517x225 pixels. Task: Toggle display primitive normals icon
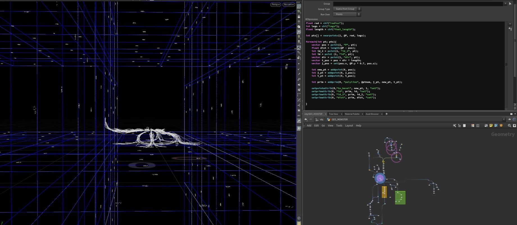click(299, 84)
